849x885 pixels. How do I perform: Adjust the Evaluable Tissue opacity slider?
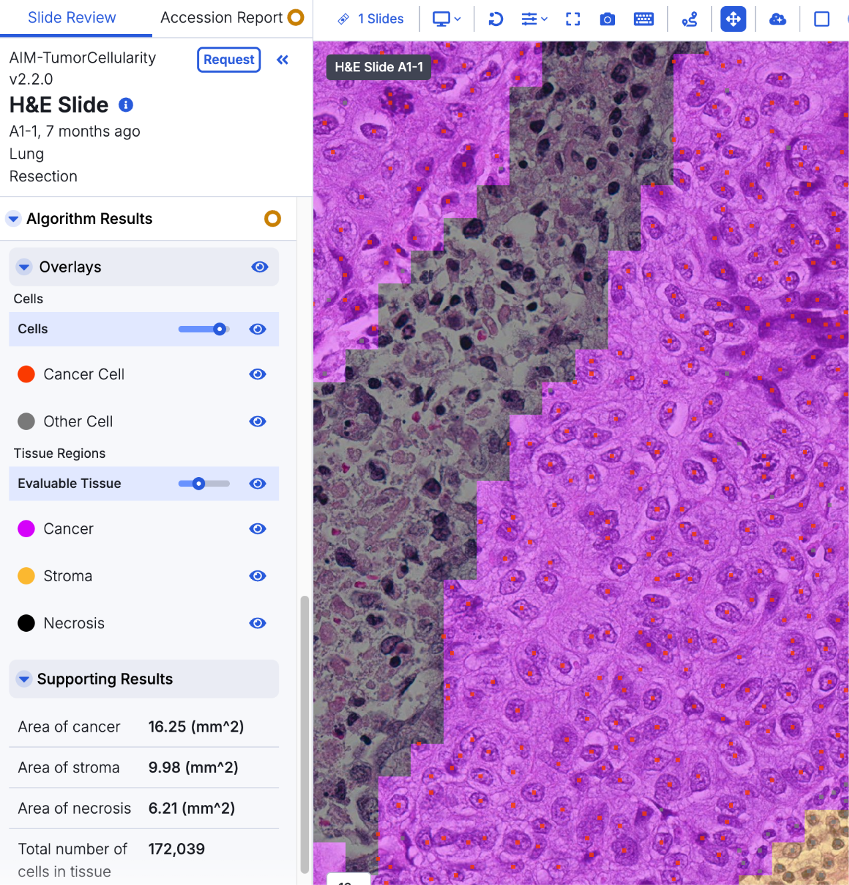199,484
